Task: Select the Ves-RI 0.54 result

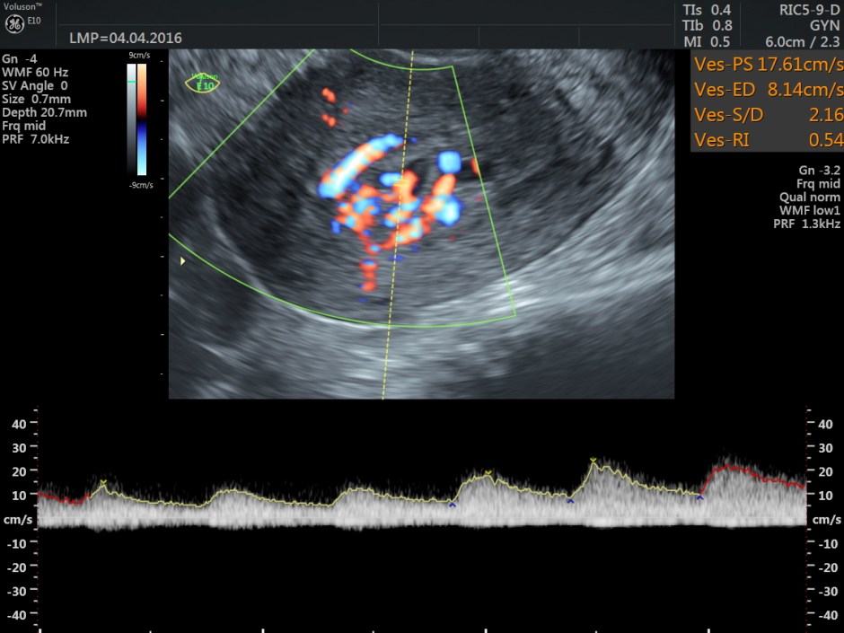Action: pyautogui.click(x=769, y=140)
